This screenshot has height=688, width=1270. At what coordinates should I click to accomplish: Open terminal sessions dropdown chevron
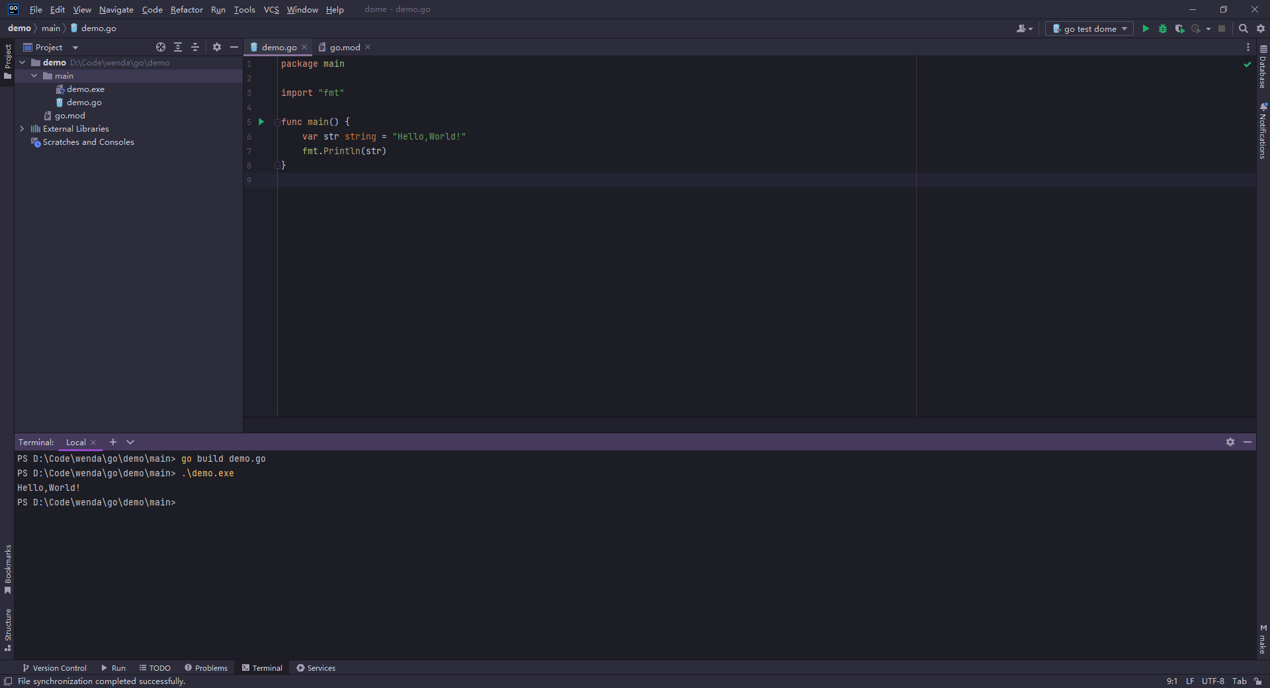coord(130,442)
